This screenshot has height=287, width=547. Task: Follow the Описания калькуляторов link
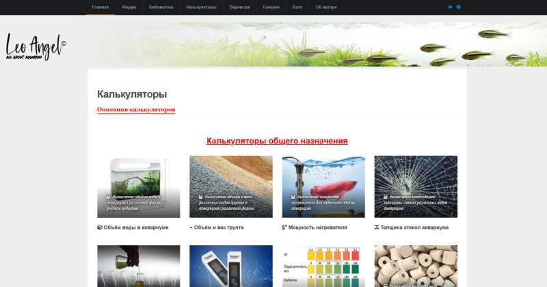click(x=136, y=109)
